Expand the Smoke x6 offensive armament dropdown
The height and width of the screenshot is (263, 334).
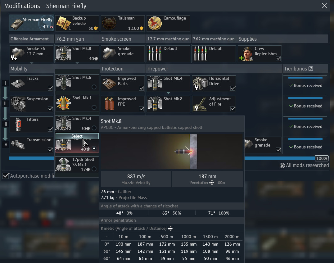tap(32, 63)
